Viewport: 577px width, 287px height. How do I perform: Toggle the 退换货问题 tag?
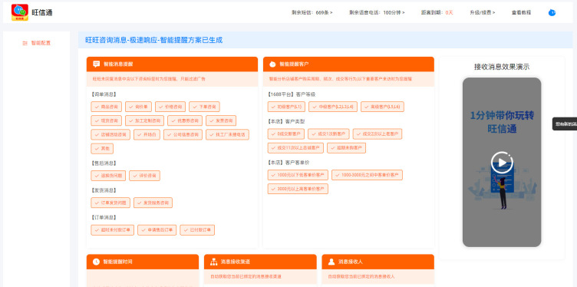click(x=108, y=176)
